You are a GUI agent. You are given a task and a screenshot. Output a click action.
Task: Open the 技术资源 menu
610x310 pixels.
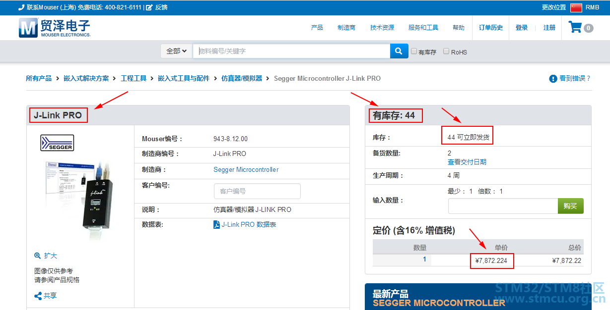[382, 28]
